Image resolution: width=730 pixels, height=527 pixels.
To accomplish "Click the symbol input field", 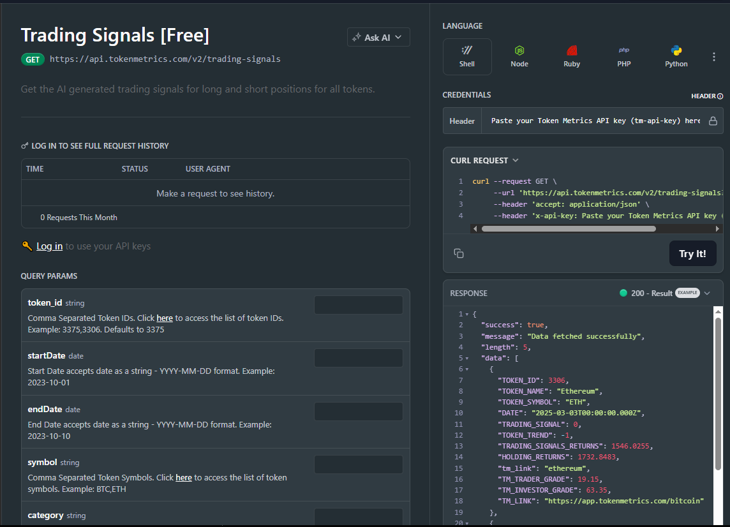I will pyautogui.click(x=359, y=464).
